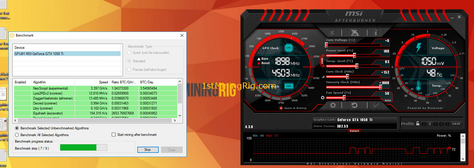Load Afterburner profile 4
Viewport: 474px width, 168px height.
442,124
